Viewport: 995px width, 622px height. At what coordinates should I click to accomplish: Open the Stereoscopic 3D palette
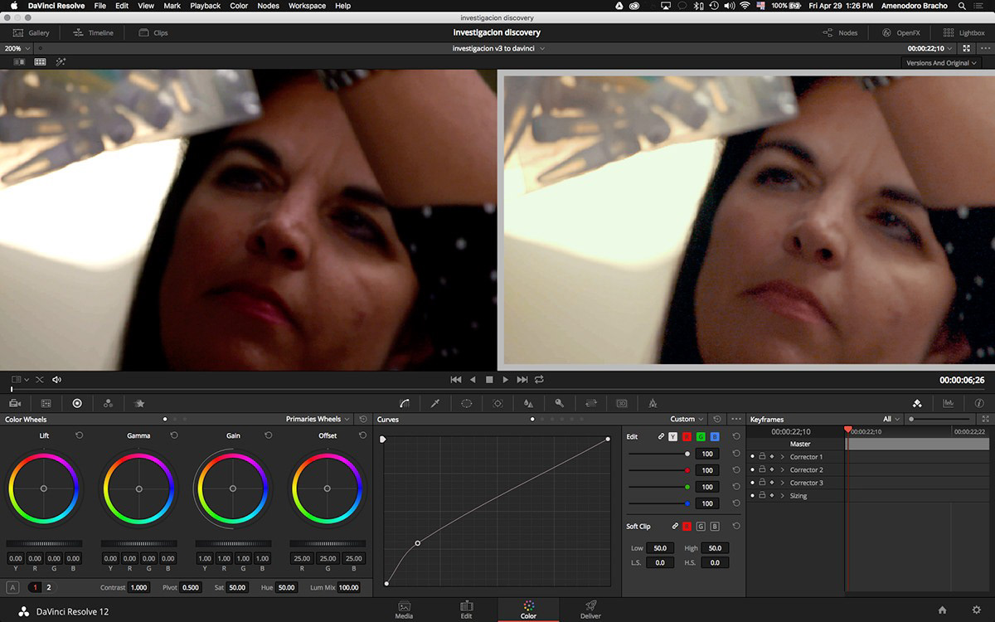[622, 403]
